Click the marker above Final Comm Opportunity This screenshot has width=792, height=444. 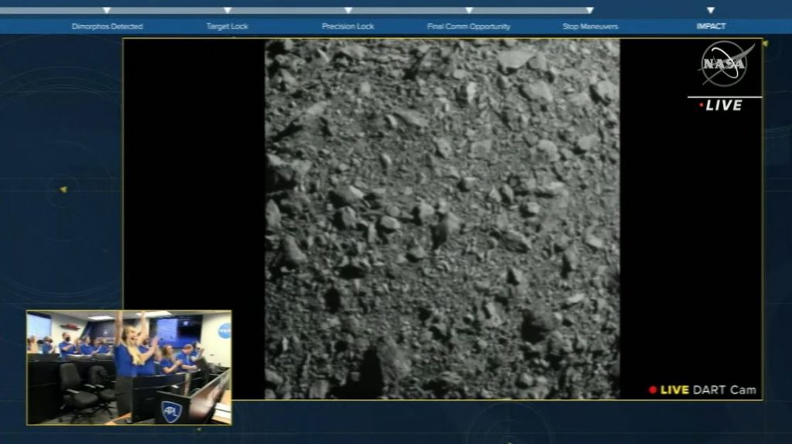(x=469, y=11)
